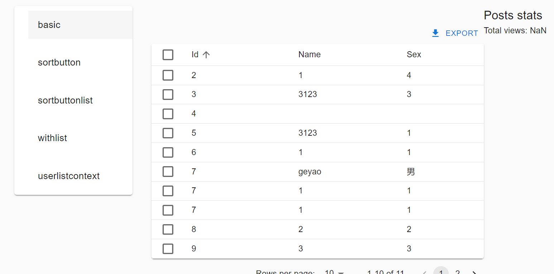Select the row containing name geyao
Viewport: 554px width, 274px height.
(x=168, y=172)
